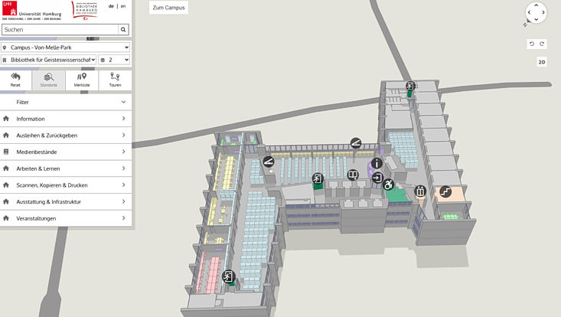
Task: Open the floor level dropdown showing 2
Action: (x=114, y=60)
